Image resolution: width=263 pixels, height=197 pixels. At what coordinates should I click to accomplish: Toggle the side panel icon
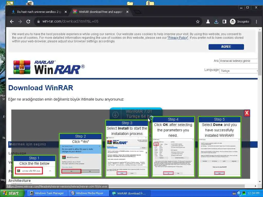[x=224, y=22]
